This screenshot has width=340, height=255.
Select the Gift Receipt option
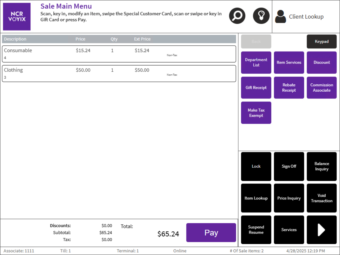[256, 88]
